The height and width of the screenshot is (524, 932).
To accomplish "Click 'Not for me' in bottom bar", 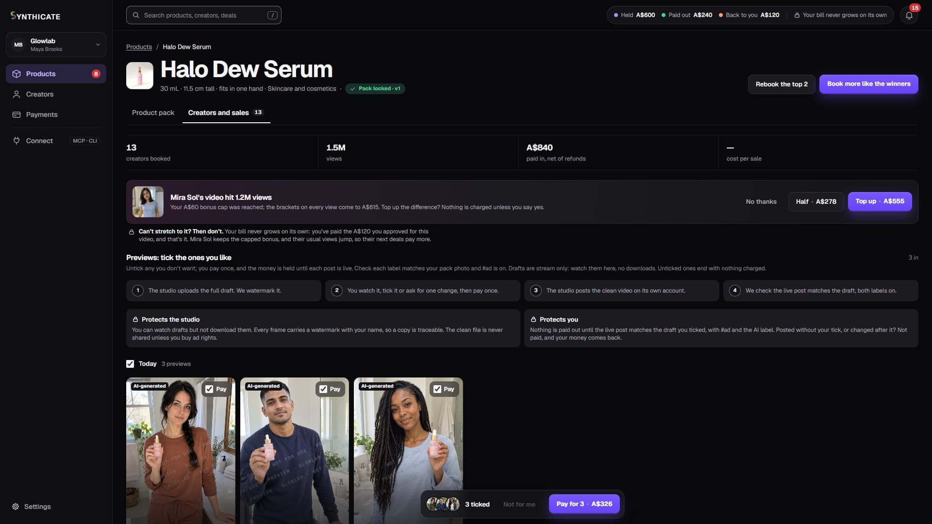I will (x=519, y=505).
